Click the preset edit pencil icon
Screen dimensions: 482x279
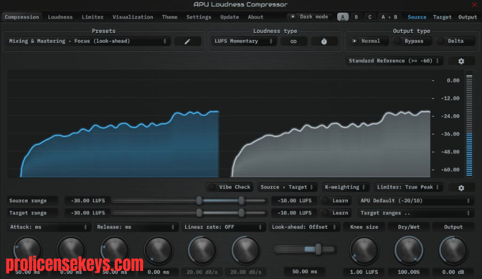tap(187, 41)
